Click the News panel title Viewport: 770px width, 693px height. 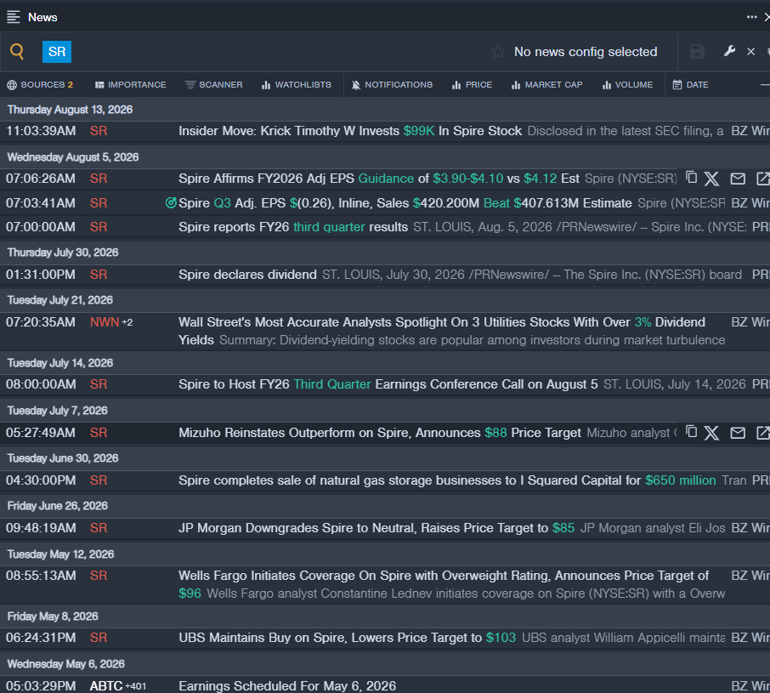[x=42, y=17]
